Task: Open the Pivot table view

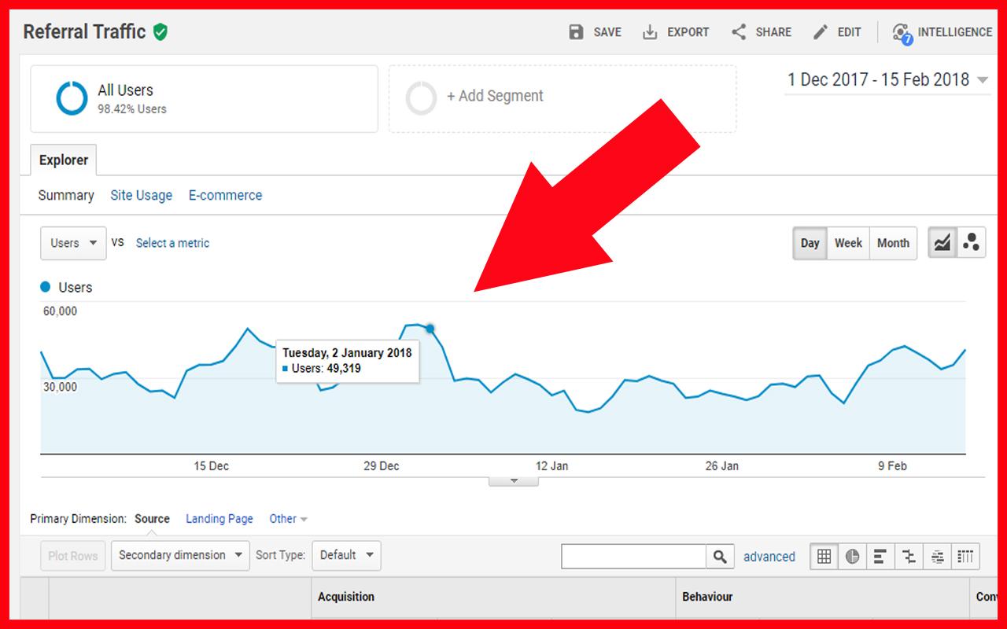Action: pyautogui.click(x=965, y=556)
